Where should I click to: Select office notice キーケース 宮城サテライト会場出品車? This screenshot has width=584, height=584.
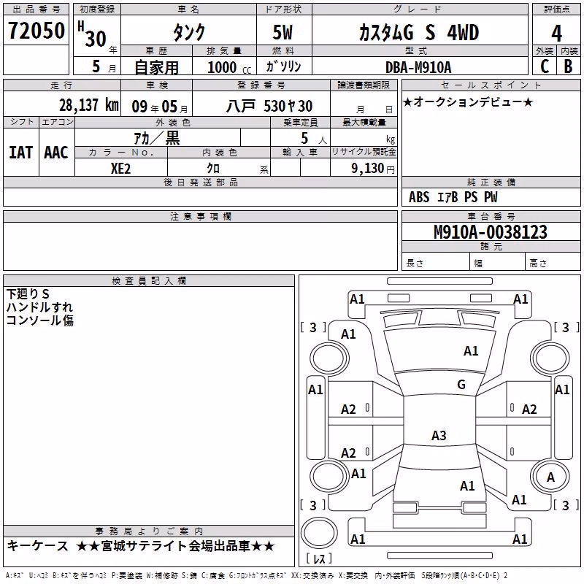[x=141, y=545]
